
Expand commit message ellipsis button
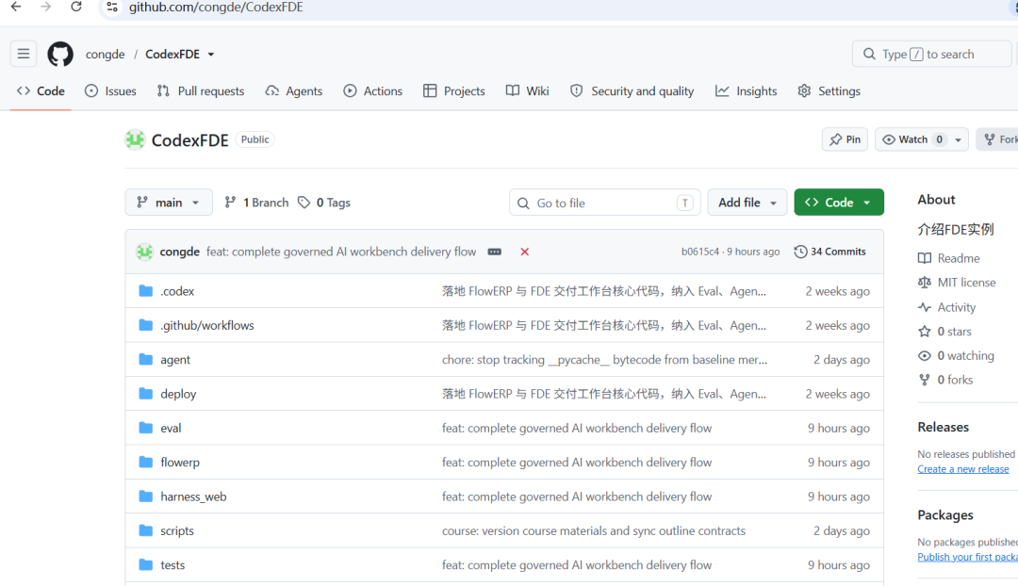(495, 252)
